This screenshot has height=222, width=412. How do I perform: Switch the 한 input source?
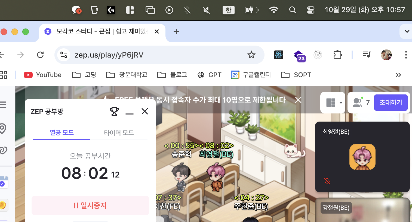pos(229,10)
